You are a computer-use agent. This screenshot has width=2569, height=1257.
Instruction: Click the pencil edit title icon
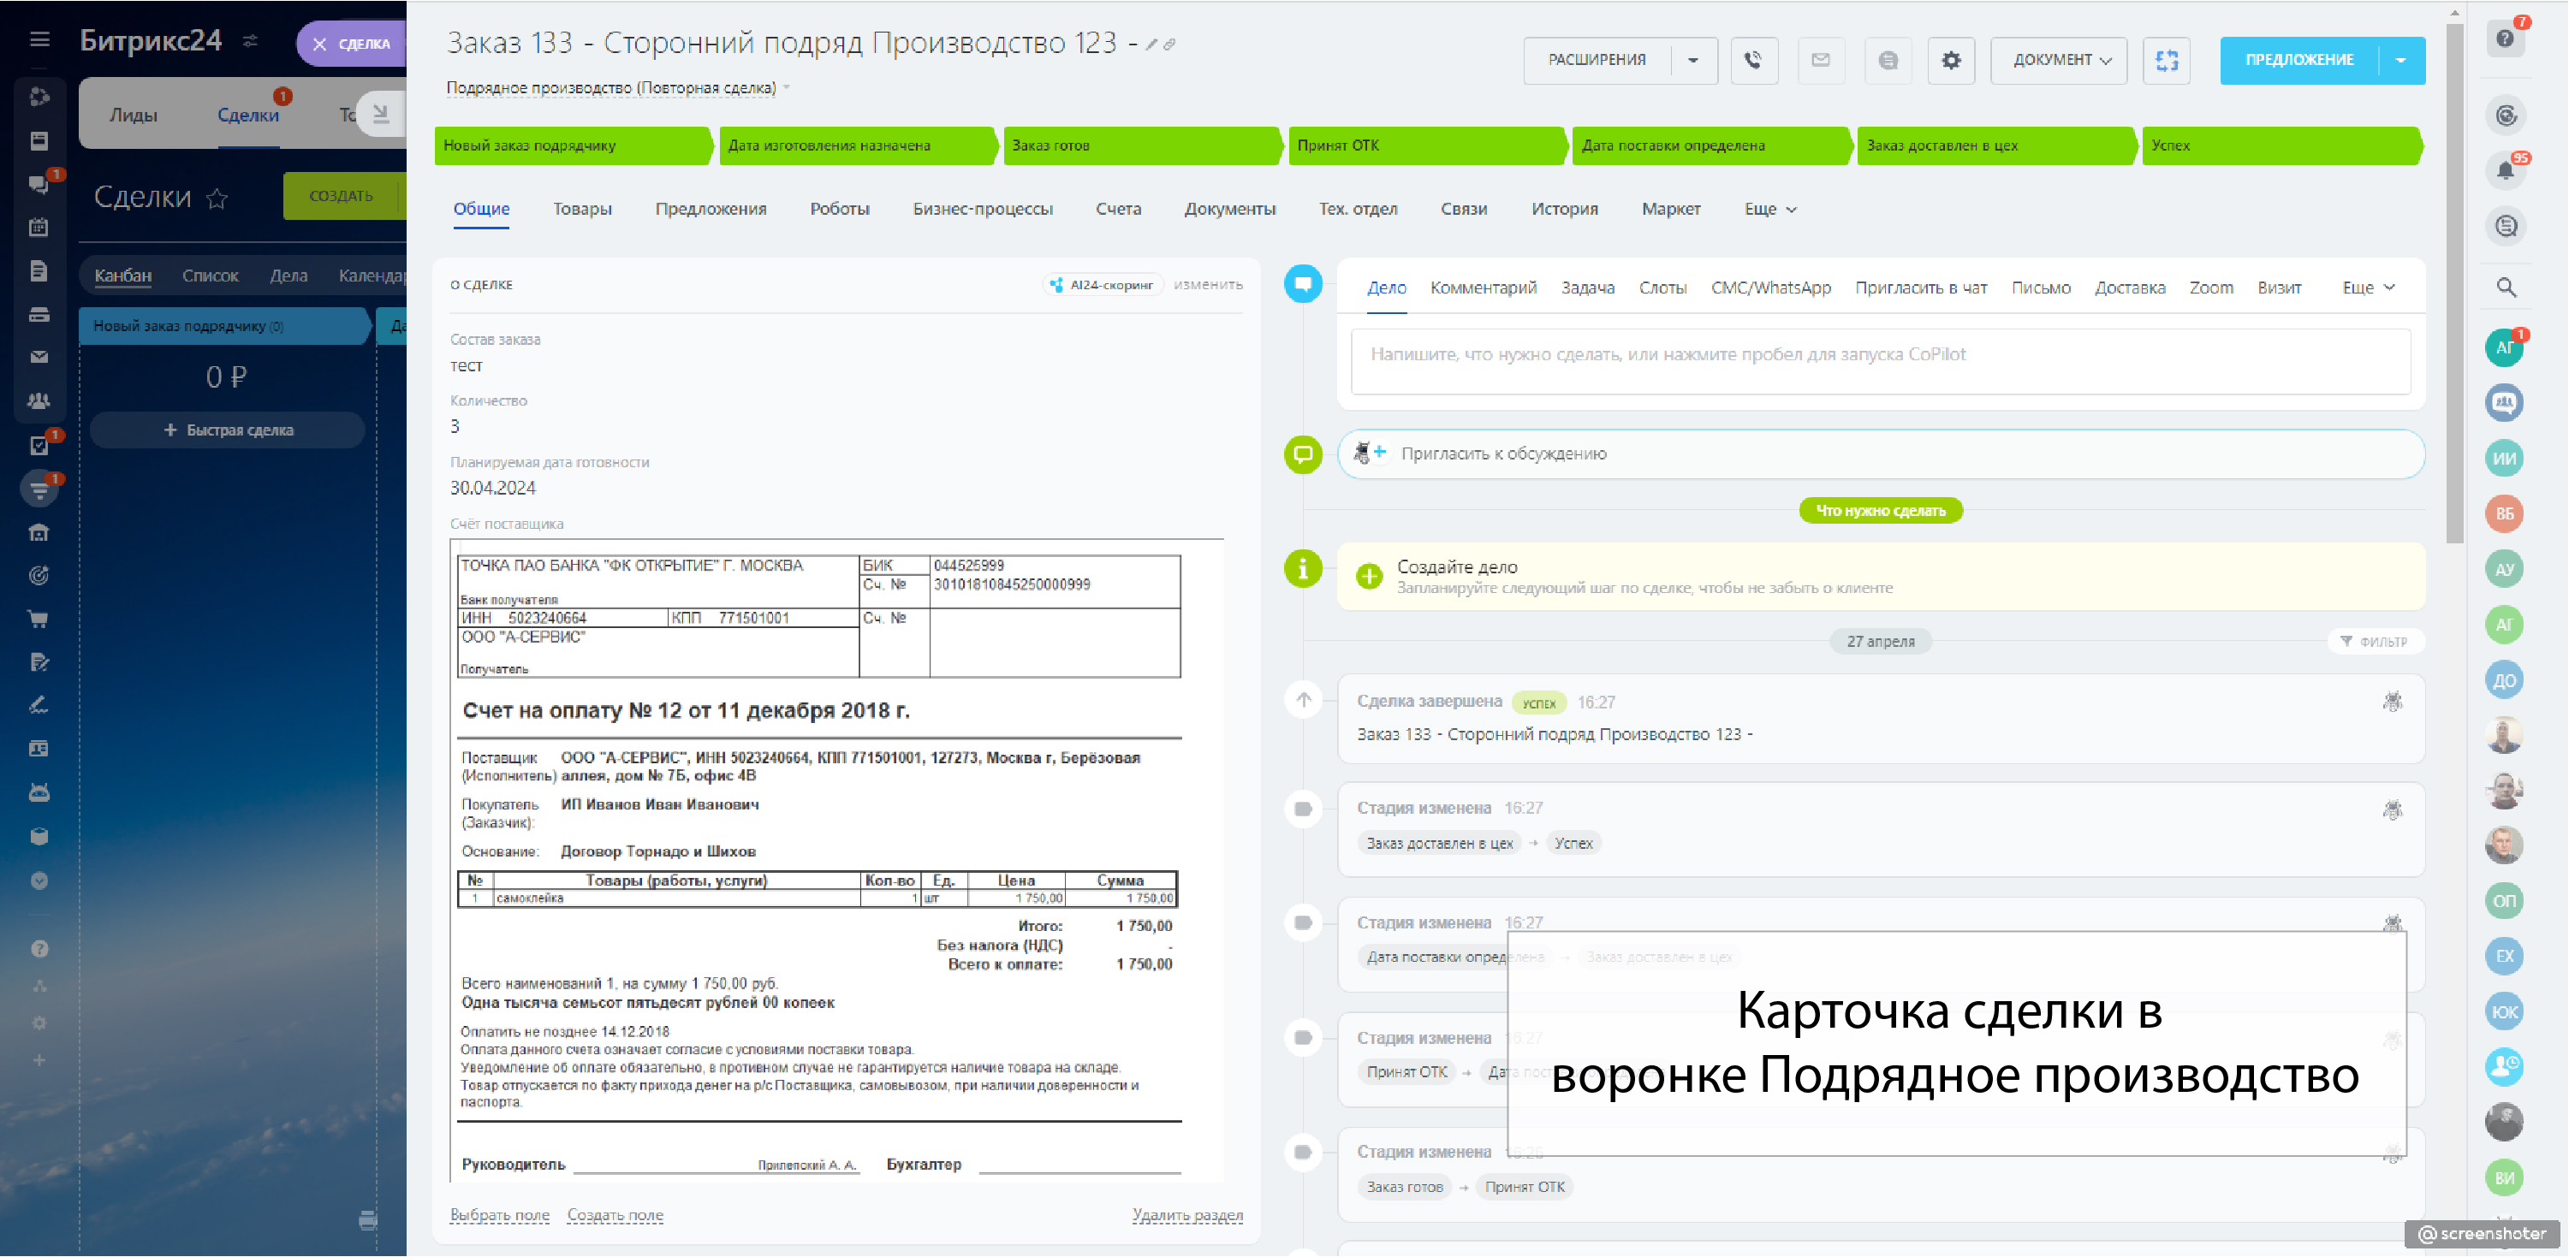(x=1152, y=44)
